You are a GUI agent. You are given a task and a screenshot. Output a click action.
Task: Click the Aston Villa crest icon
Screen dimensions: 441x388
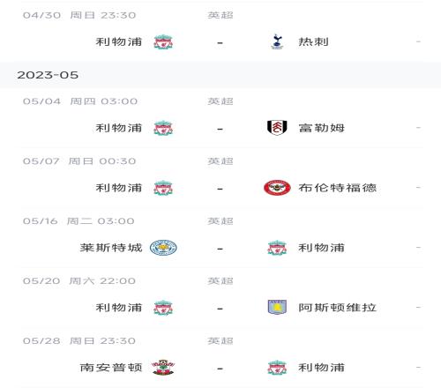pyautogui.click(x=277, y=308)
